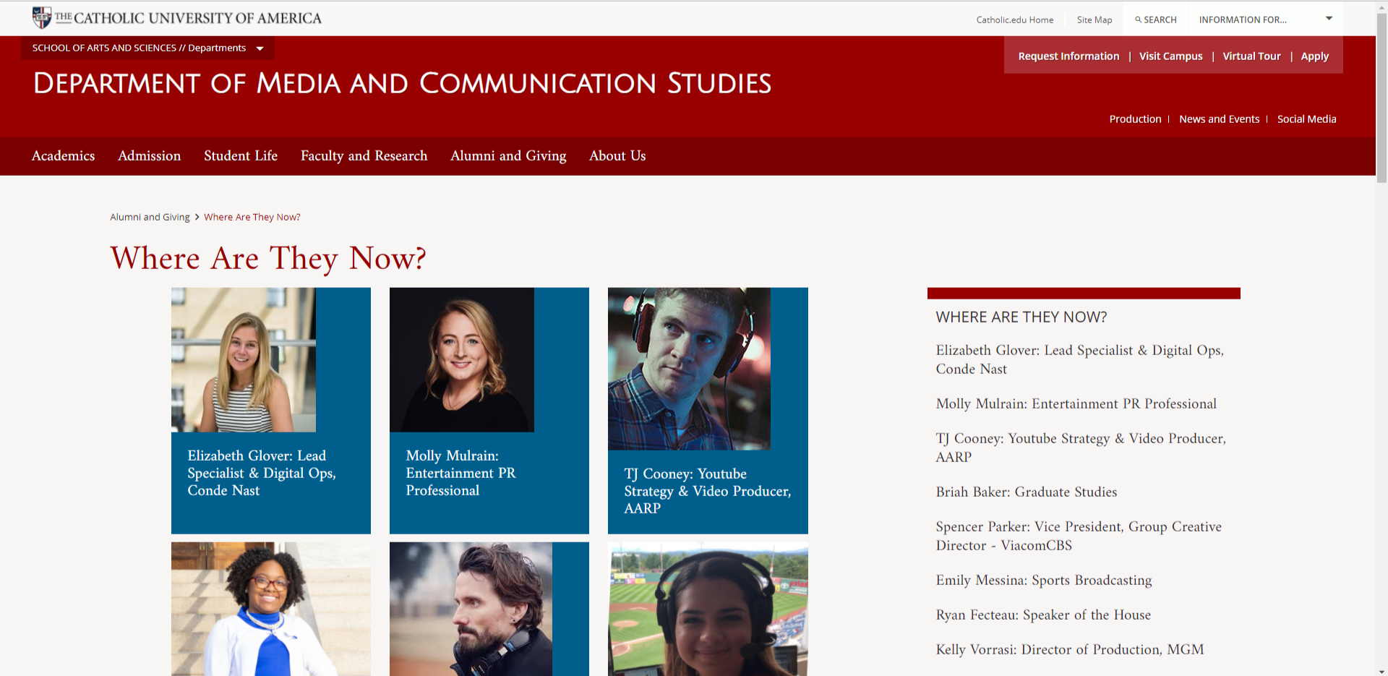Open the Briah Baker Graduate Studies sidebar link
Screen dimensions: 1388x676
coord(1026,492)
